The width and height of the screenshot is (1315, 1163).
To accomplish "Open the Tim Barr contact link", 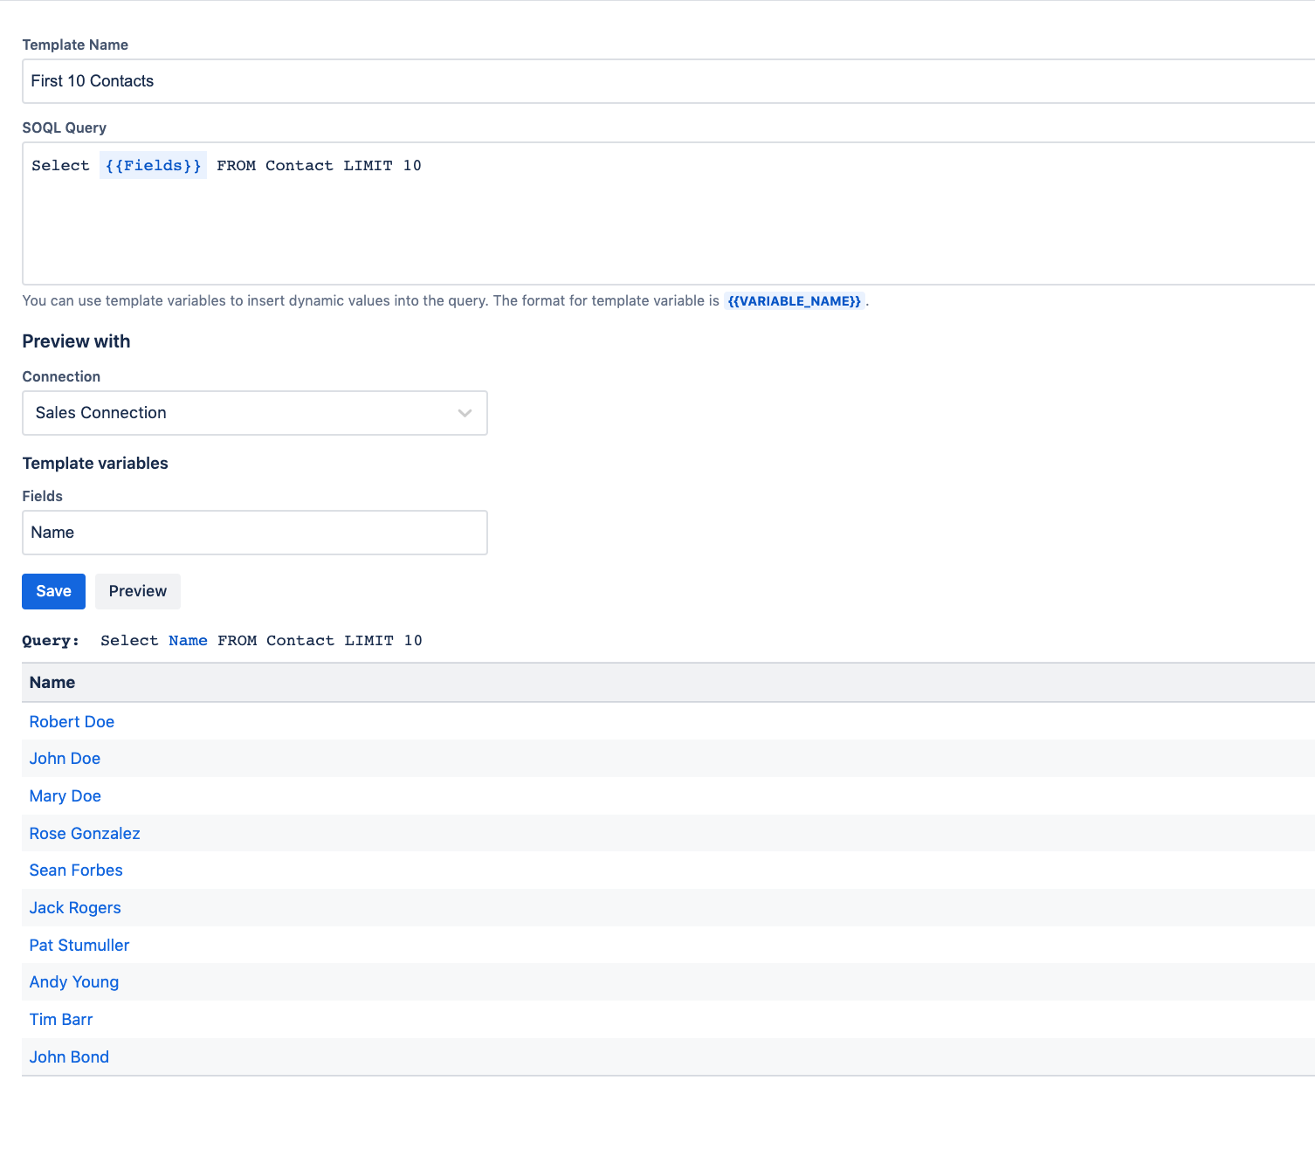I will 61,1020.
